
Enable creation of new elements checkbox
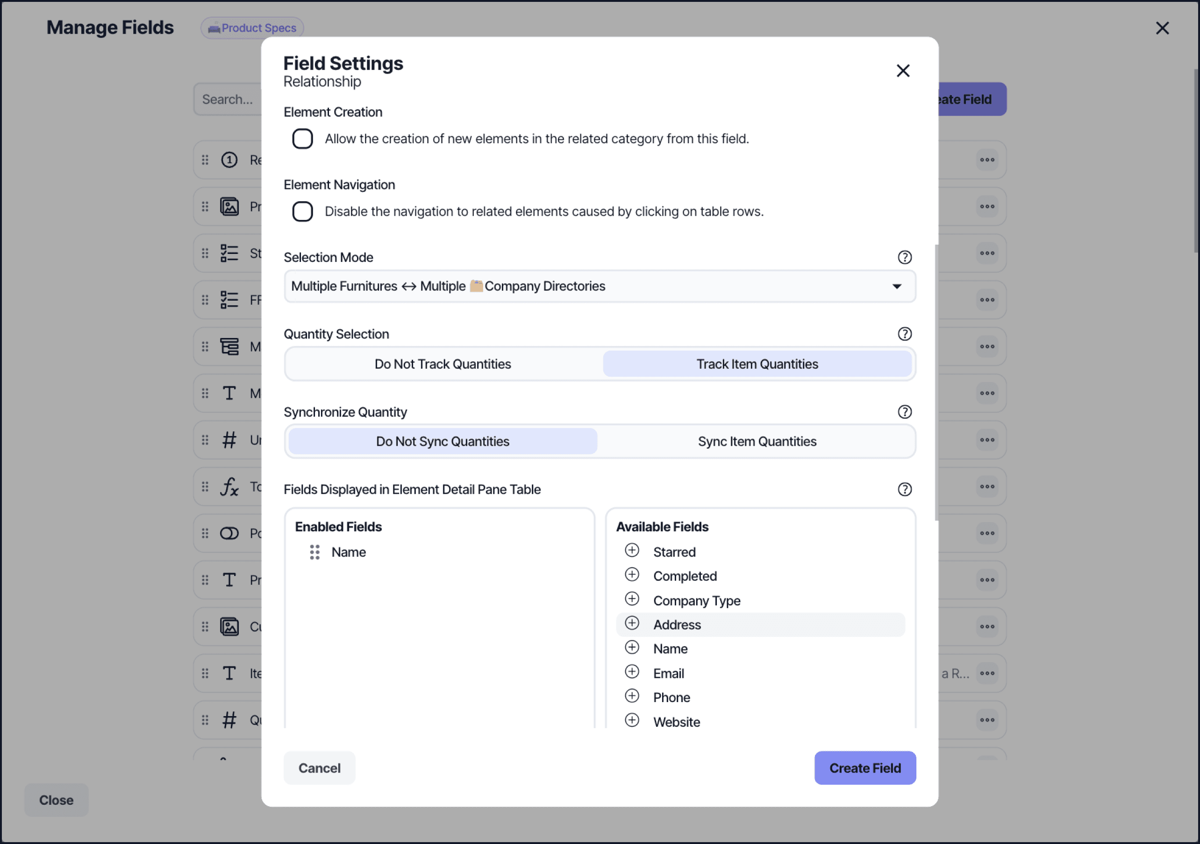[x=303, y=139]
